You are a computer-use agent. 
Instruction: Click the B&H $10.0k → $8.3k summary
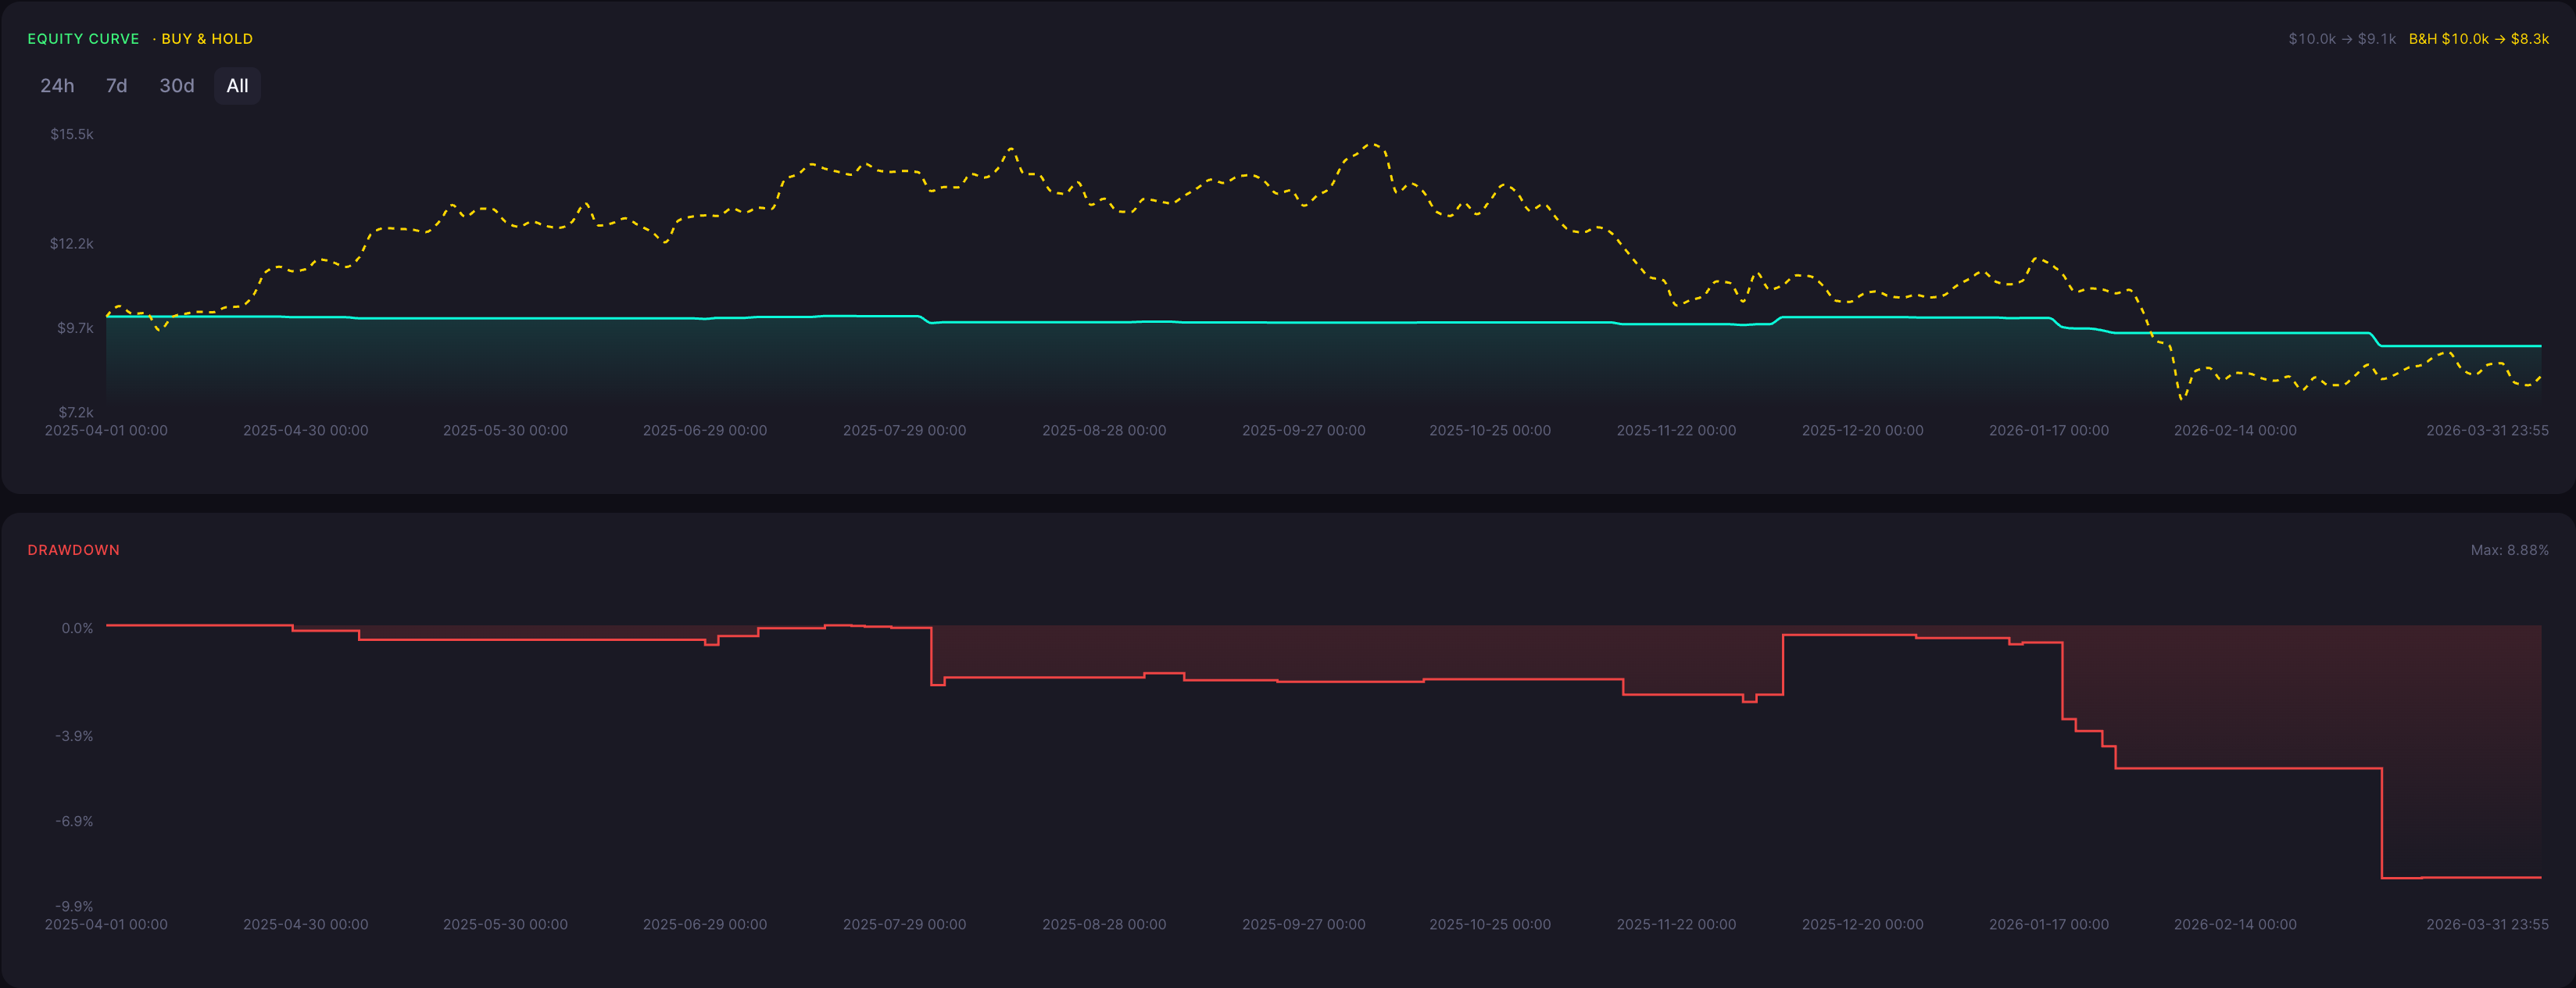pos(2478,39)
